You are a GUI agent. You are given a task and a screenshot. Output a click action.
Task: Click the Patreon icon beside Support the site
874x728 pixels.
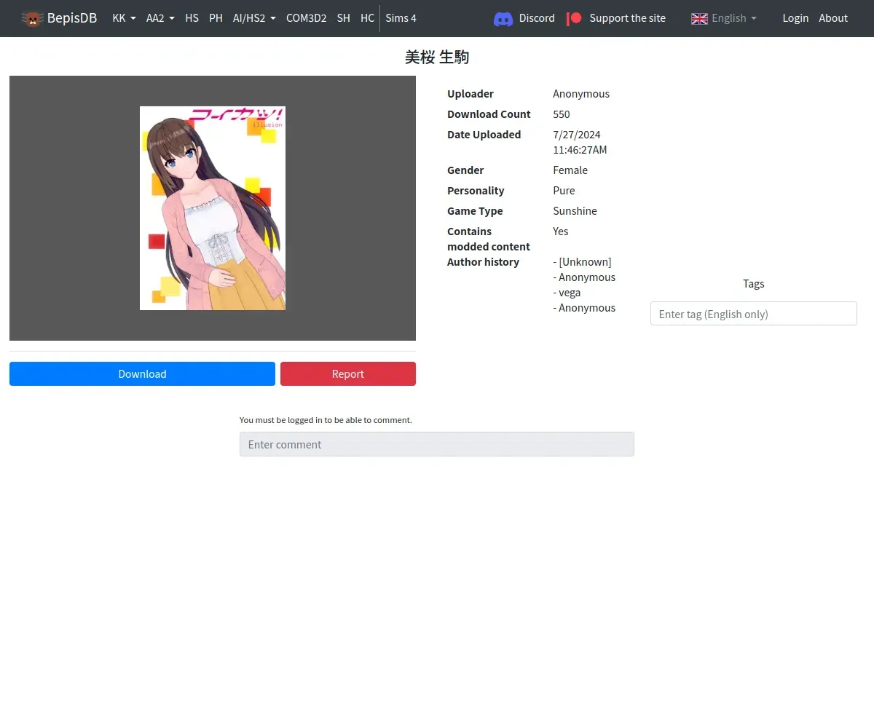575,18
